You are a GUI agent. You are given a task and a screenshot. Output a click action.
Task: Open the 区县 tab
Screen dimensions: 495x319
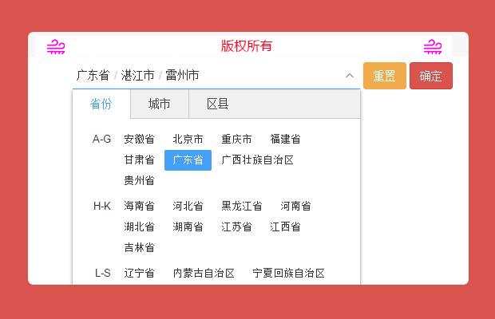(217, 104)
